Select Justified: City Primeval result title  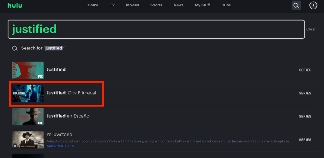[71, 93]
